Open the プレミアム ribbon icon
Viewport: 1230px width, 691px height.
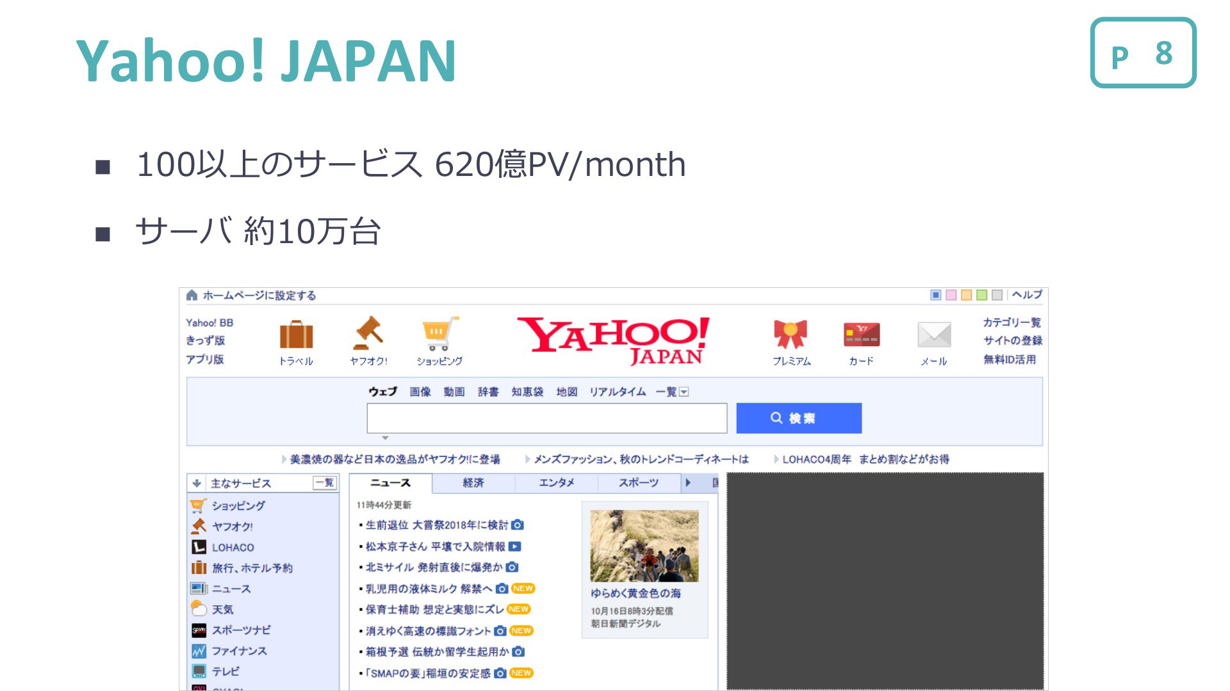tap(791, 334)
